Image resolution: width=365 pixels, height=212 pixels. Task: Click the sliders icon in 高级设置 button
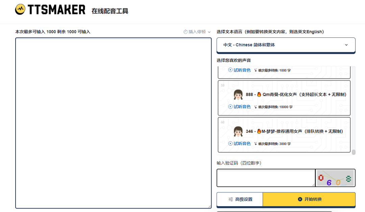(231, 199)
